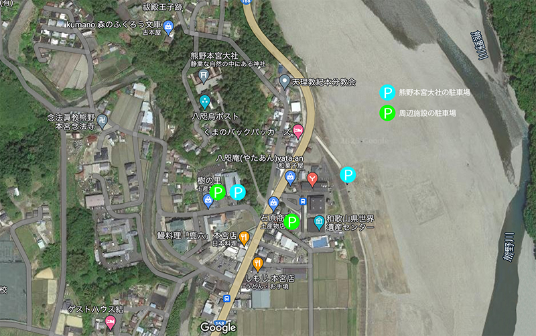Viewport: 536px width, 336px height.
Task: Select the 和歌山県世界遺産センター museum pin
Action: tap(320, 223)
